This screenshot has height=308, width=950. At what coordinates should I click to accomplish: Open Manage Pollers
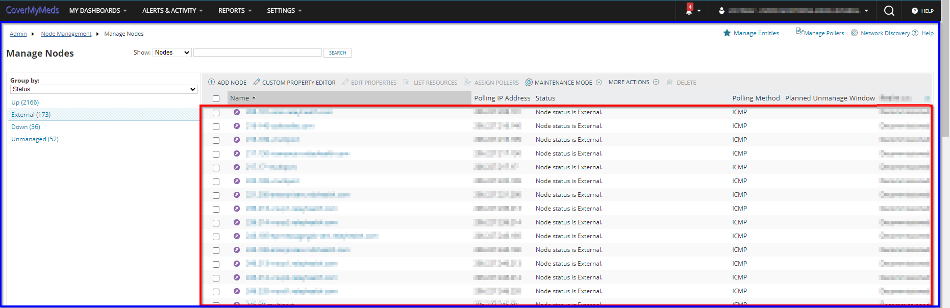(x=820, y=33)
